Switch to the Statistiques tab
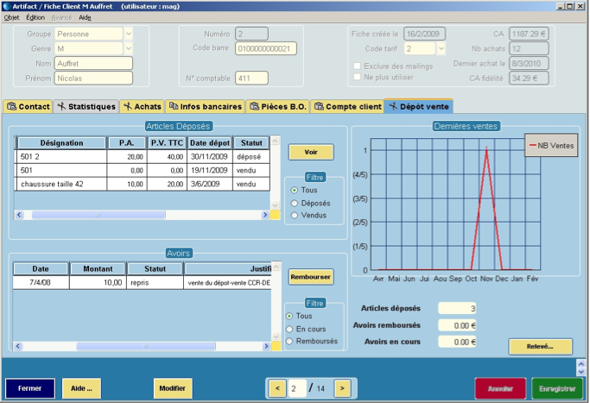 pyautogui.click(x=86, y=106)
